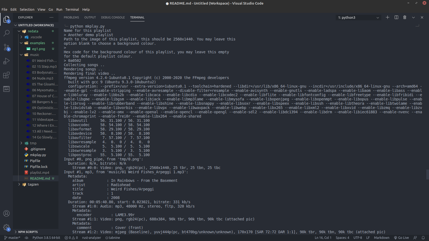
Task: Click LF end of line selector
Action: [368, 238]
